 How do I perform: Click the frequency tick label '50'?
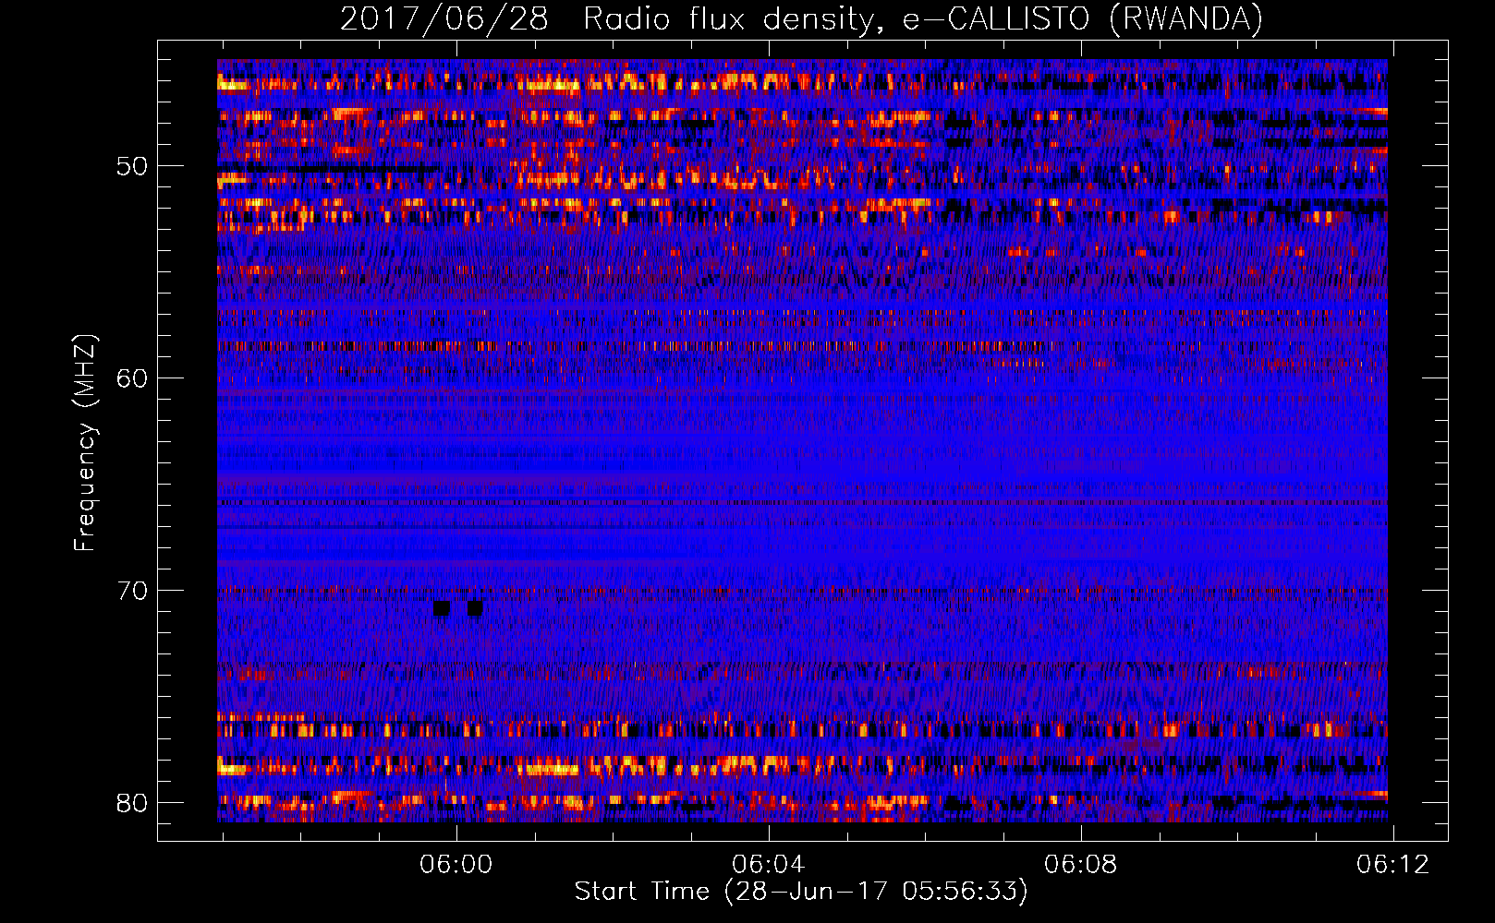[132, 166]
